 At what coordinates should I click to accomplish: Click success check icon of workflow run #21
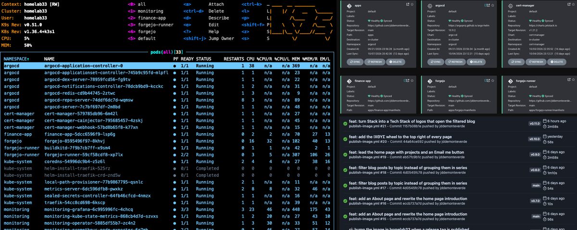[x=345, y=124]
